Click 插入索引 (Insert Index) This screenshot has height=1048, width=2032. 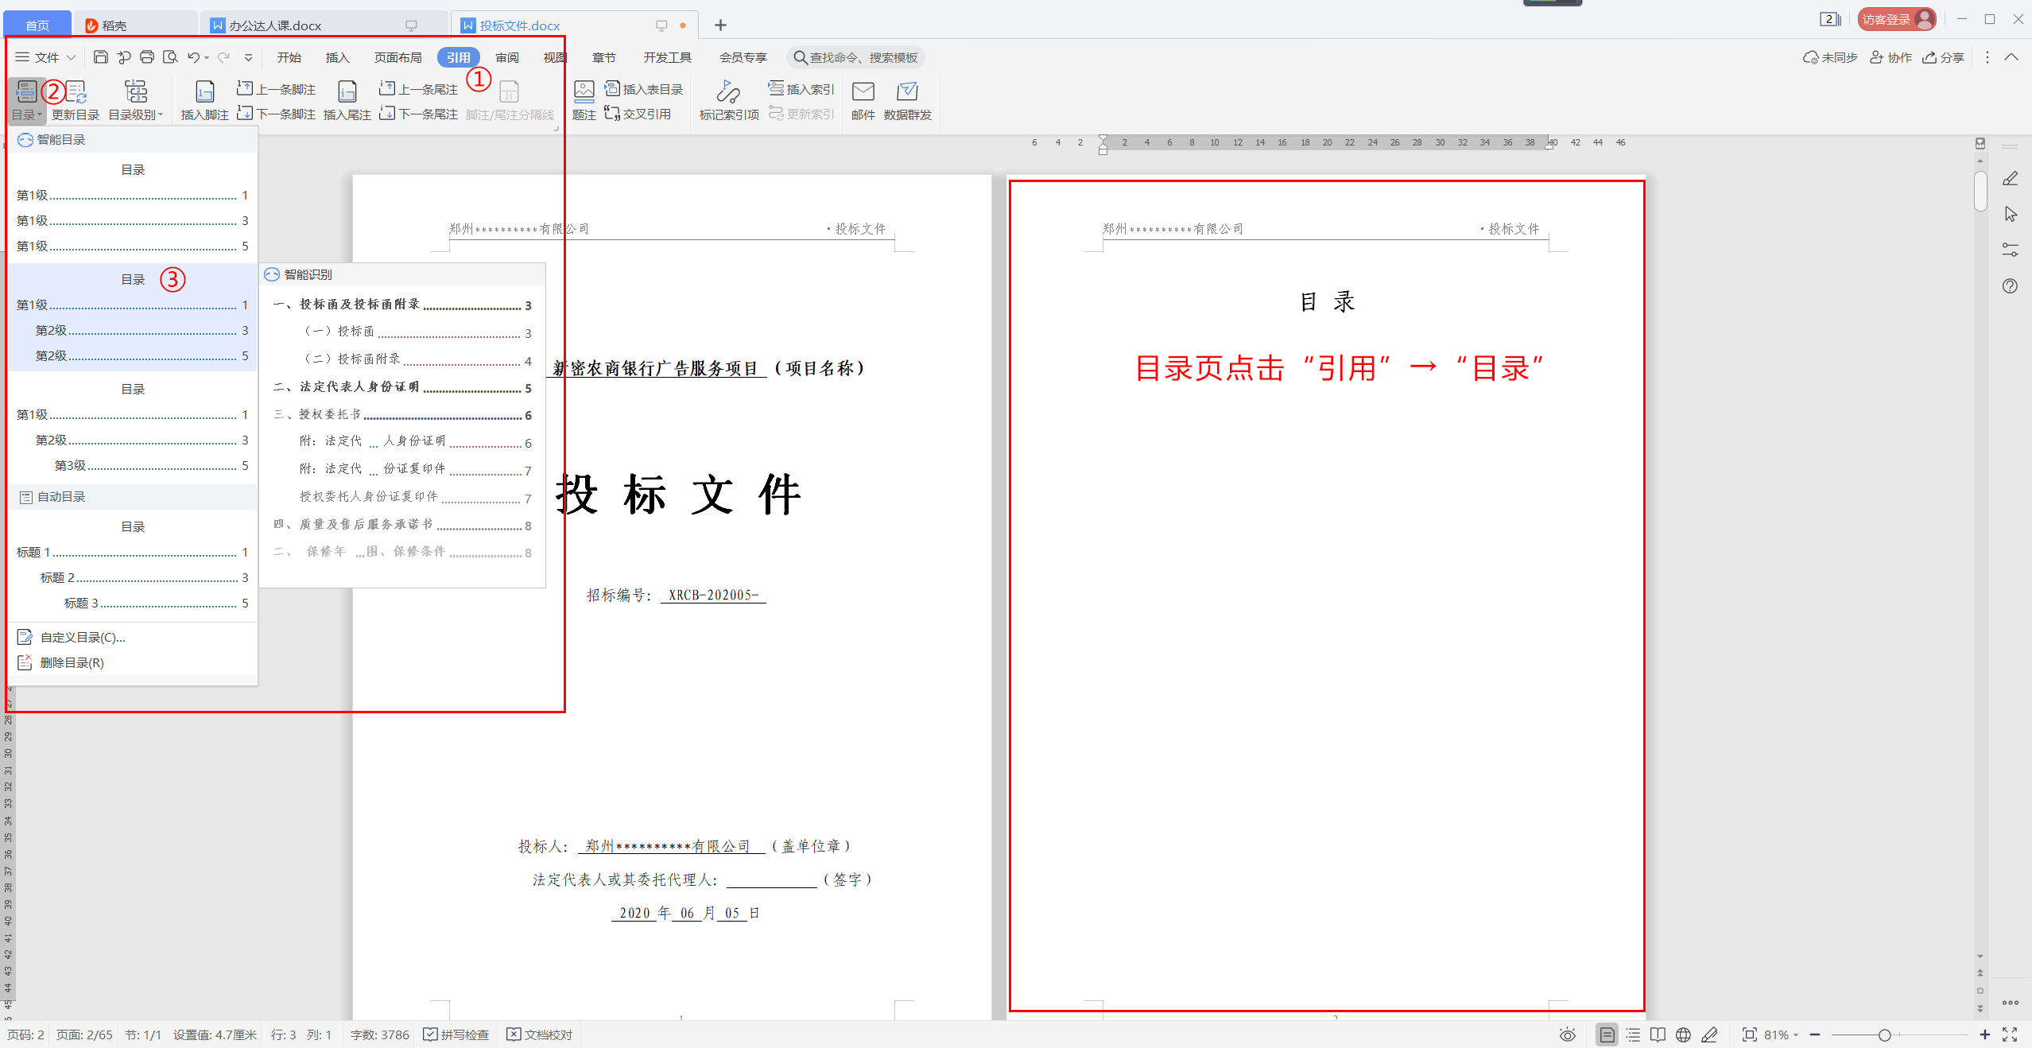[x=801, y=89]
